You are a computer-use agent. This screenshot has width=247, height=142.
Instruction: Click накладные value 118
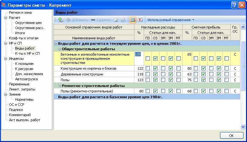pyautogui.click(x=140, y=74)
